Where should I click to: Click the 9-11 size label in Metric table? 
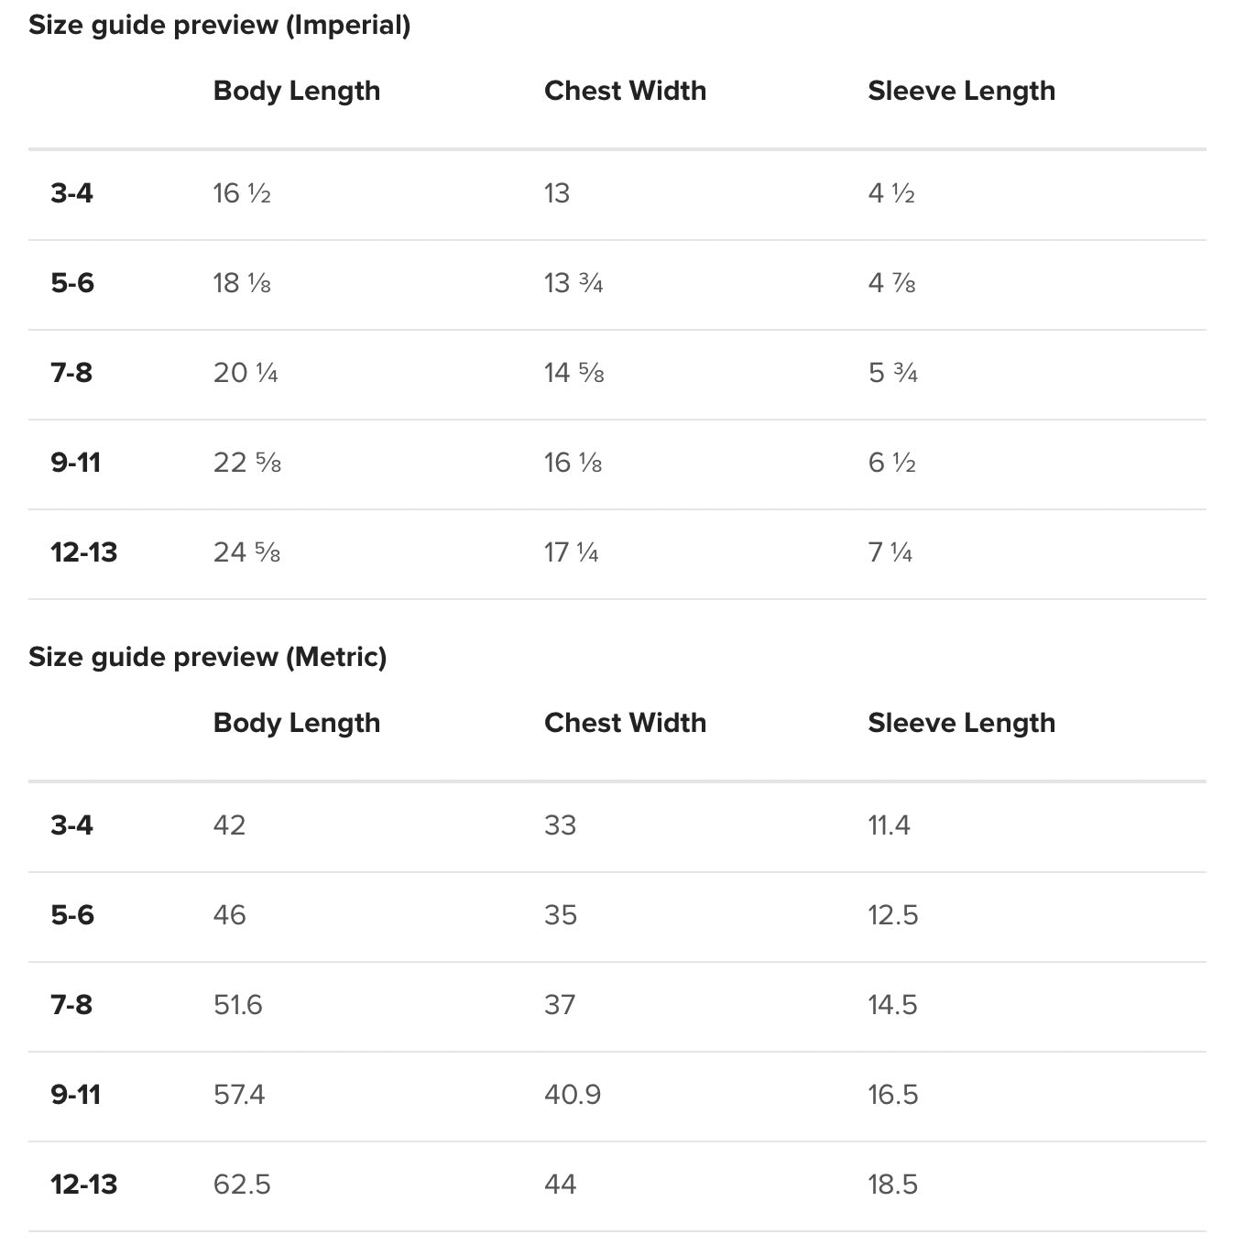[x=76, y=1095]
